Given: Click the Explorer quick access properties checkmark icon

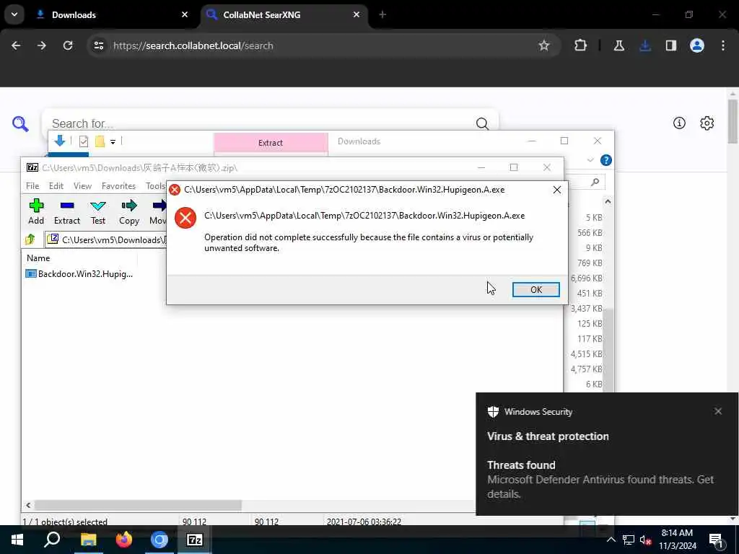Looking at the screenshot, I should click(x=84, y=141).
